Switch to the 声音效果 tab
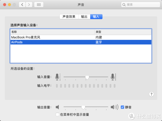Viewport: 162px width, 121px height. pyautogui.click(x=69, y=17)
